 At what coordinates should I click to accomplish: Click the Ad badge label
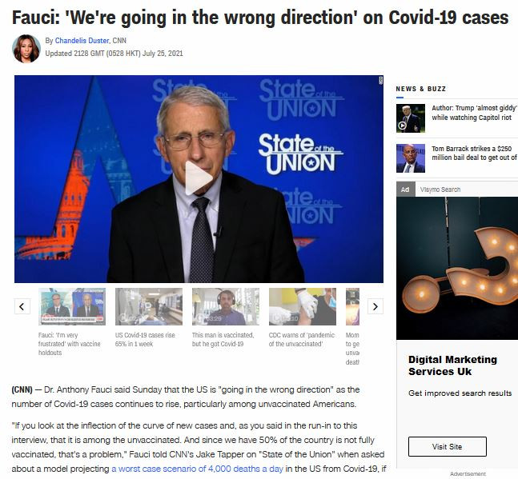point(405,190)
